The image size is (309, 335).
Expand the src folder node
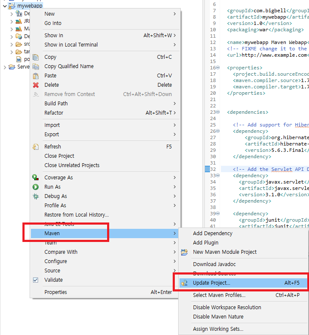coord(12,44)
